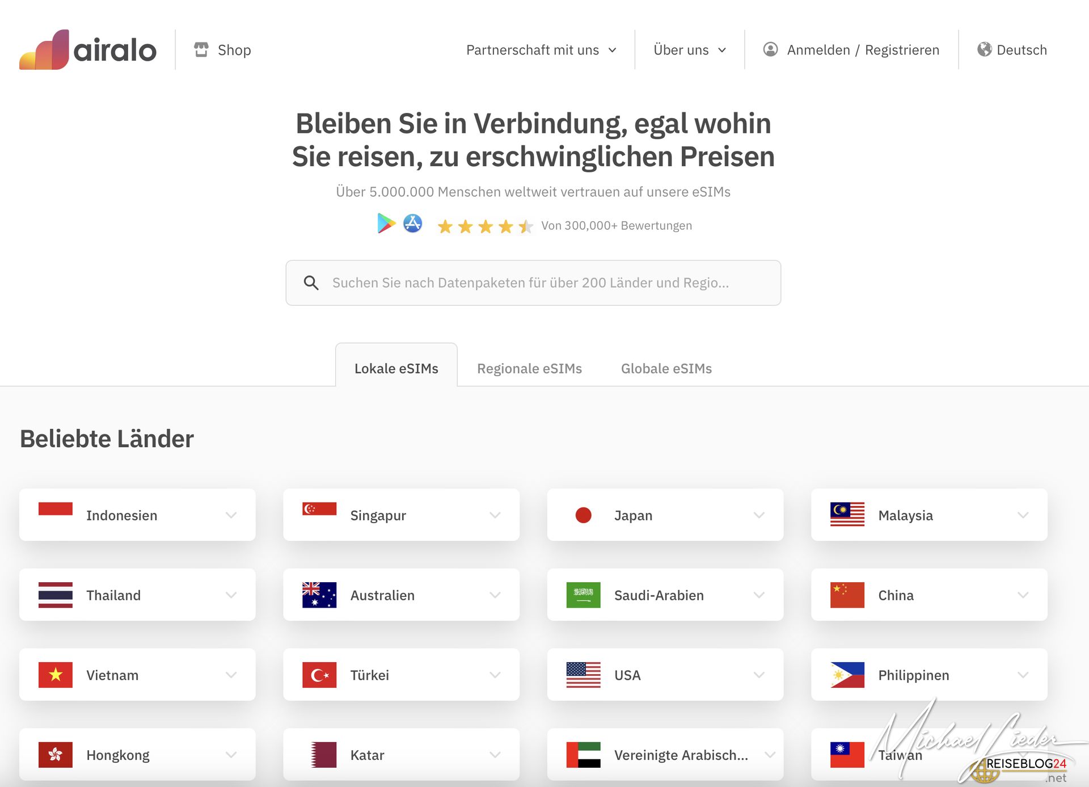Open Anmelden / Registrieren link
Screen dimensions: 1089x787
863,50
